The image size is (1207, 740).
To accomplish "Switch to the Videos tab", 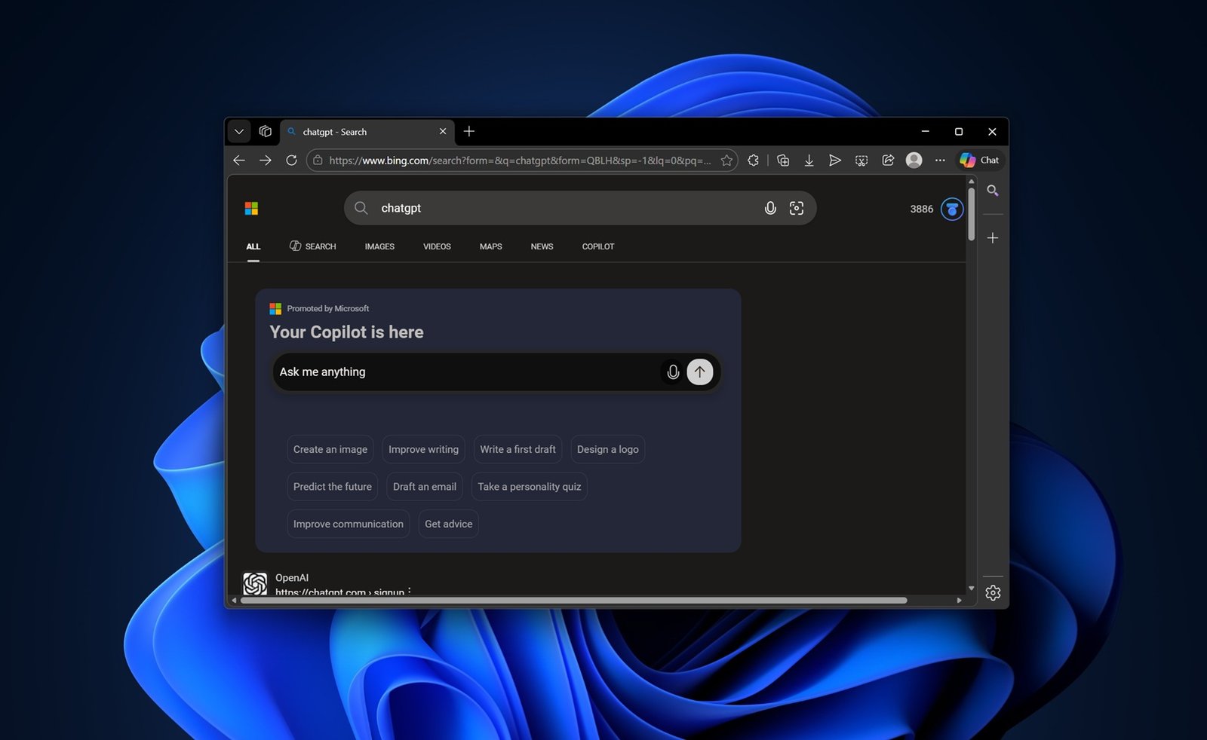I will (437, 246).
